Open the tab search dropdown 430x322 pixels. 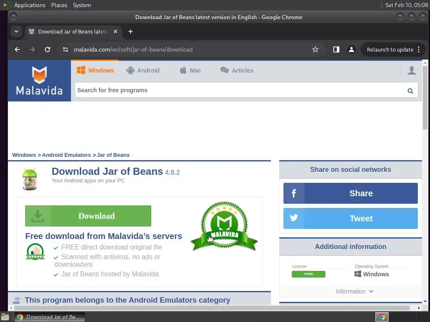[16, 31]
